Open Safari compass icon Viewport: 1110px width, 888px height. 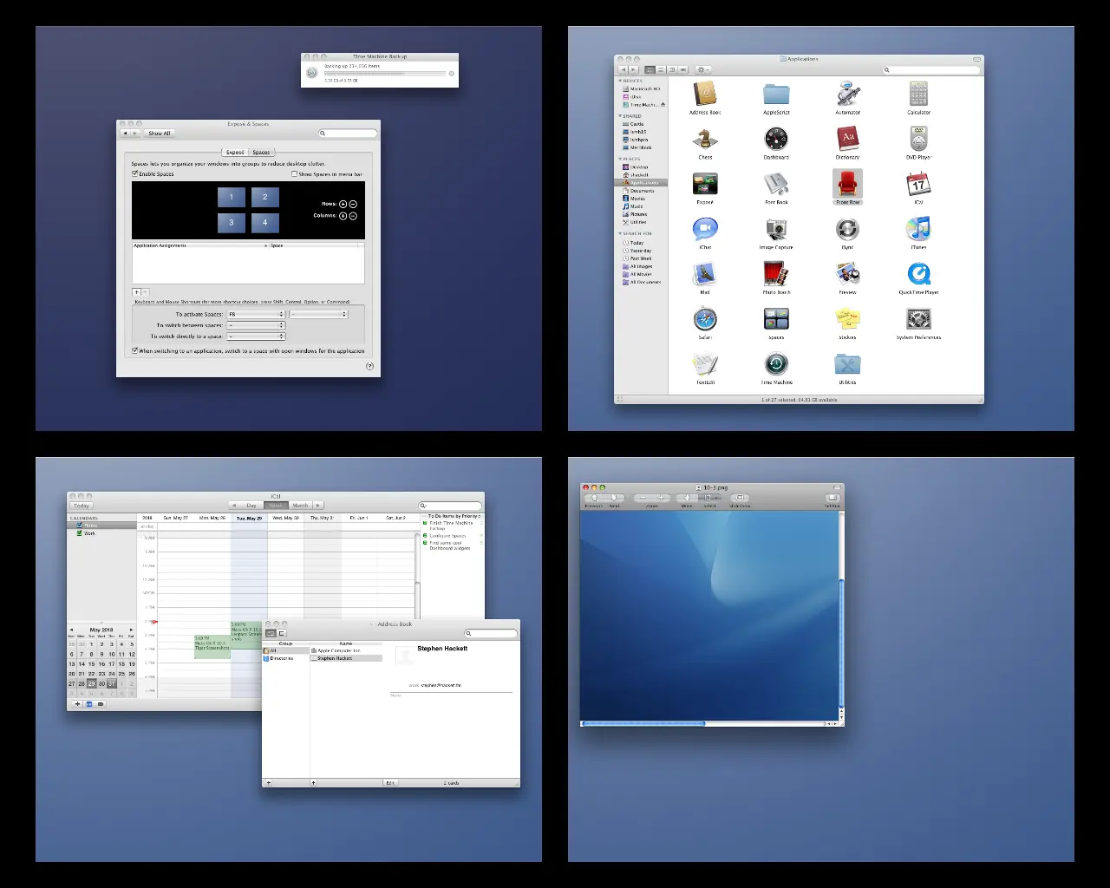pos(705,319)
